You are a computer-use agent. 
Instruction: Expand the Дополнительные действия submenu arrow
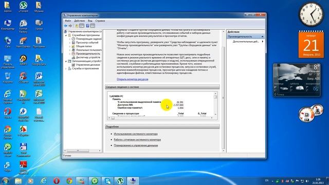[263, 42]
